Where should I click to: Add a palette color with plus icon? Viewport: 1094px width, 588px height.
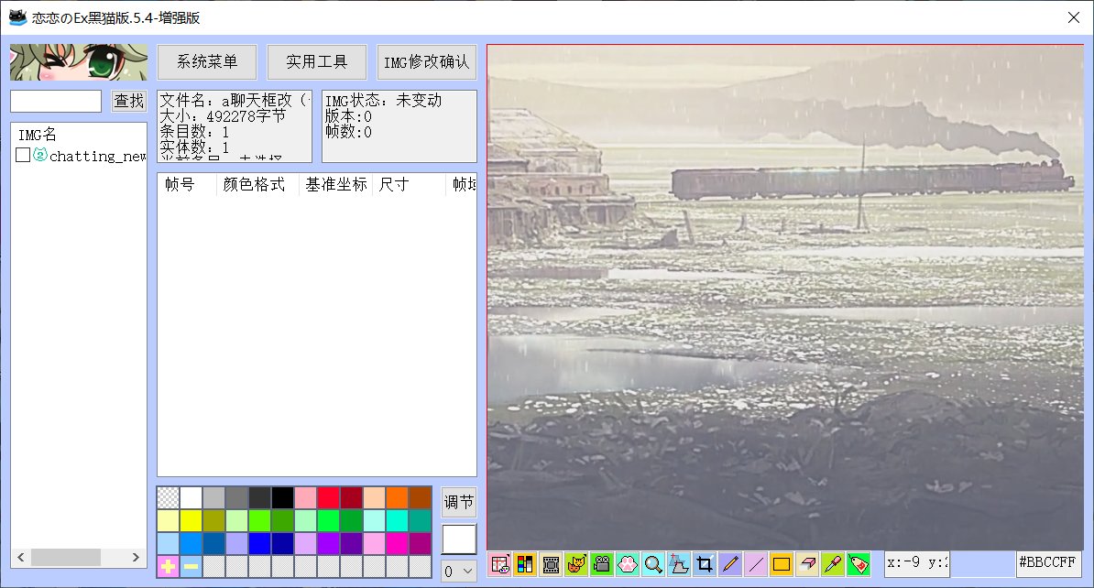pyautogui.click(x=169, y=567)
